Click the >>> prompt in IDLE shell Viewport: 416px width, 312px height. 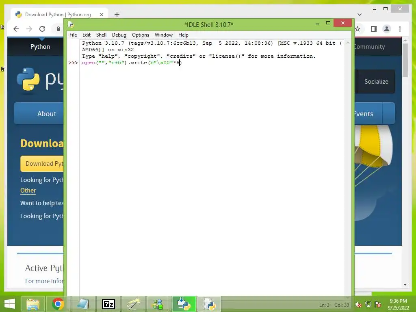point(73,63)
